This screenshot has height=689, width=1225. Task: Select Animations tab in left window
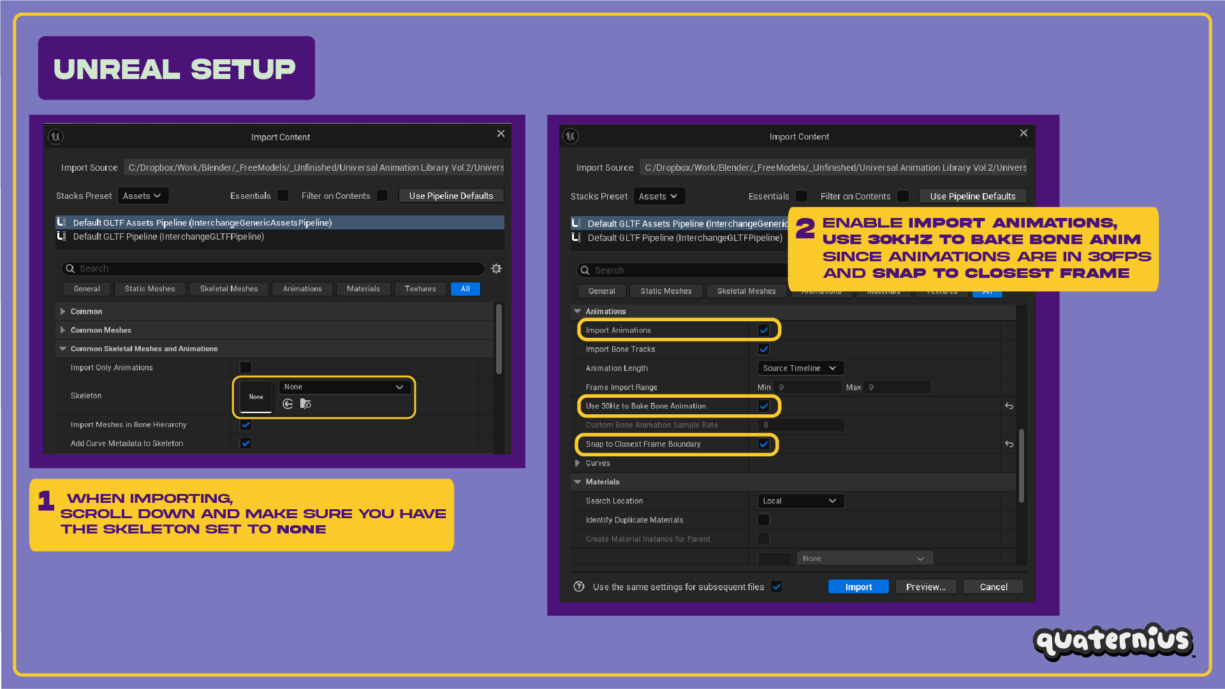[x=302, y=289]
